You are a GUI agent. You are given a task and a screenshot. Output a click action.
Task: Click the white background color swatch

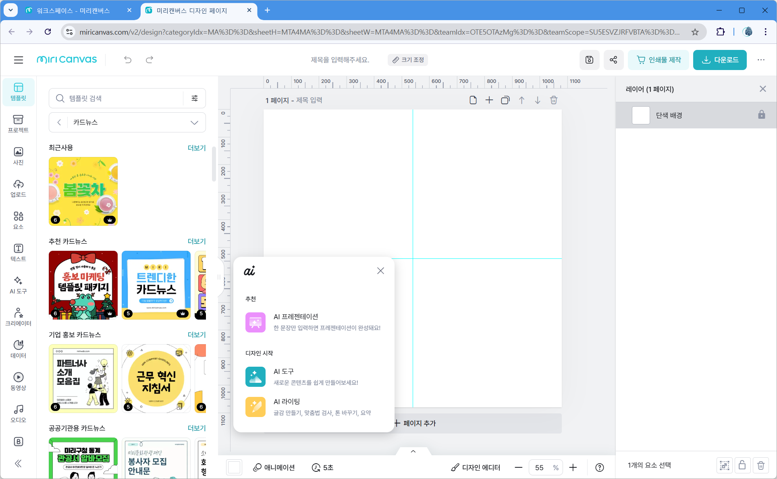click(x=234, y=467)
